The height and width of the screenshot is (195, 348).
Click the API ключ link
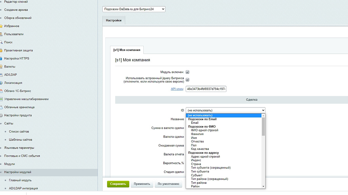[x=177, y=89]
